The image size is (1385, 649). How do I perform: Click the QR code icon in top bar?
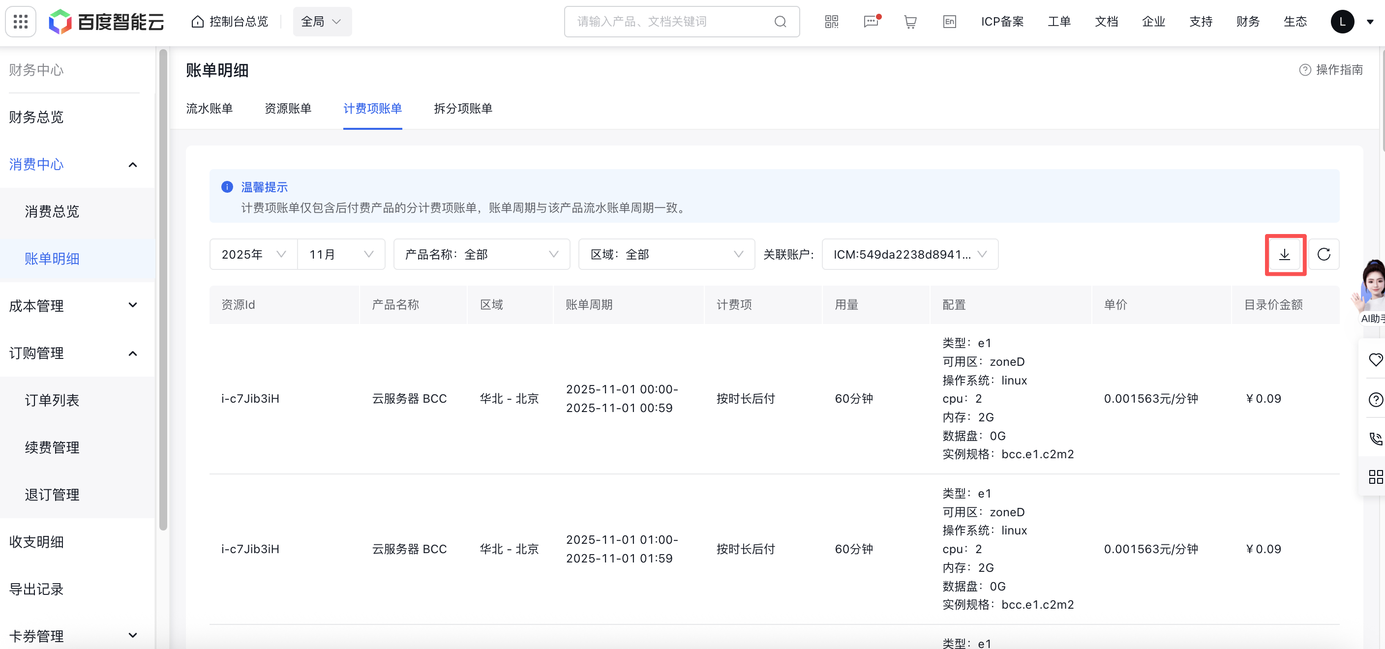[831, 22]
